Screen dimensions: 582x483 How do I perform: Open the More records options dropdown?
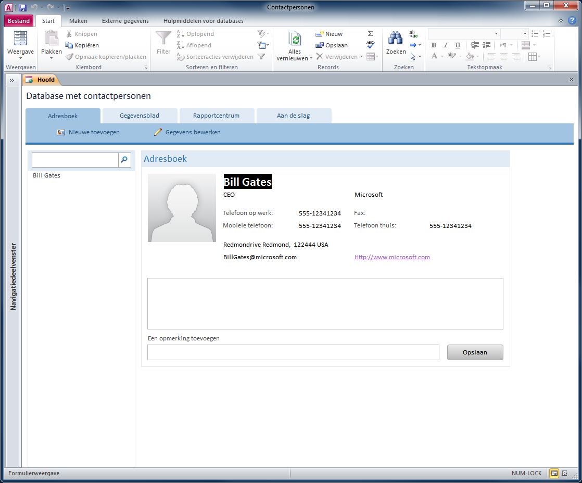[372, 57]
